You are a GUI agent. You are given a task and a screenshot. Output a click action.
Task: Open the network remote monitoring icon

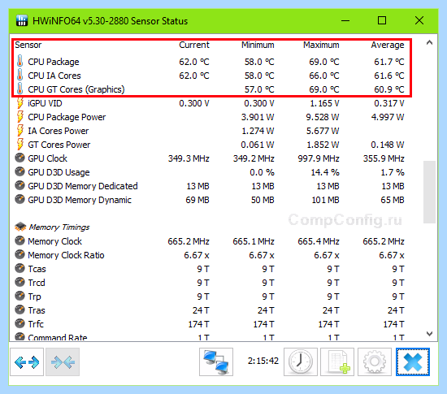point(216,362)
